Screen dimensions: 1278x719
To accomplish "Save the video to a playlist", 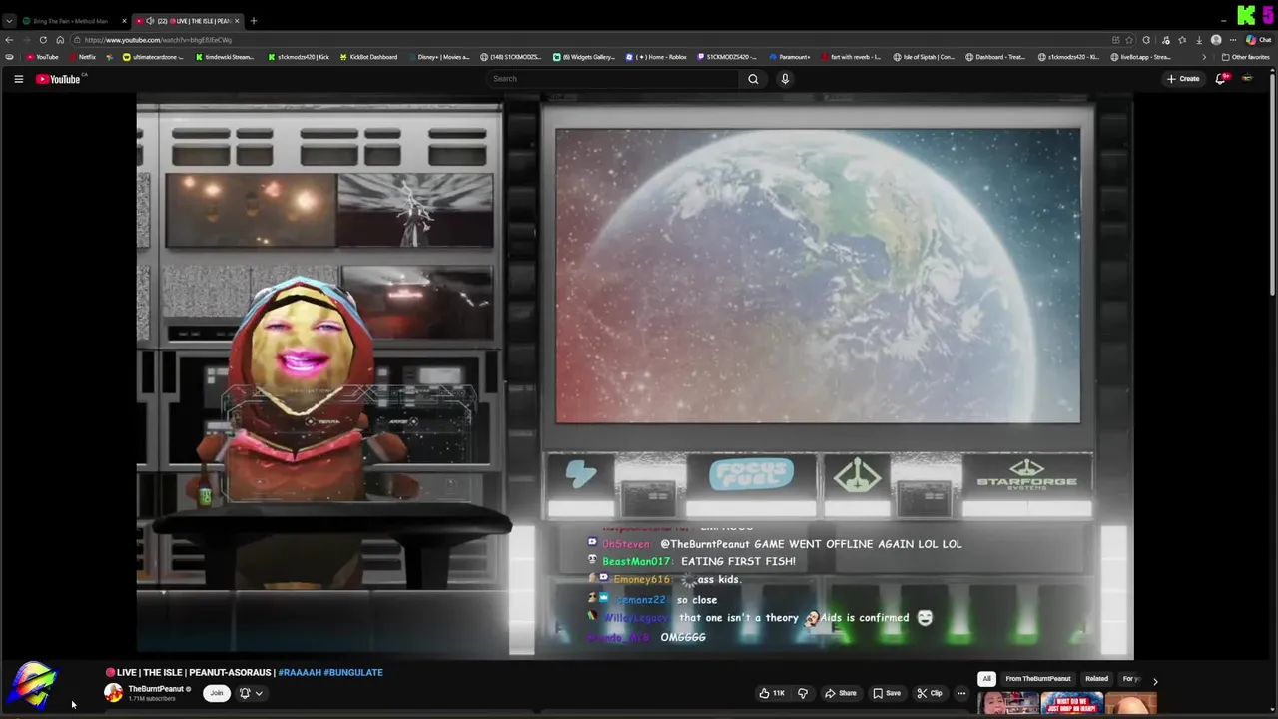I will [x=887, y=693].
